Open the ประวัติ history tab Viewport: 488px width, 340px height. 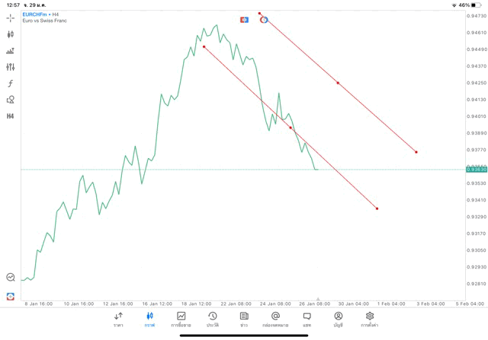pos(212,319)
